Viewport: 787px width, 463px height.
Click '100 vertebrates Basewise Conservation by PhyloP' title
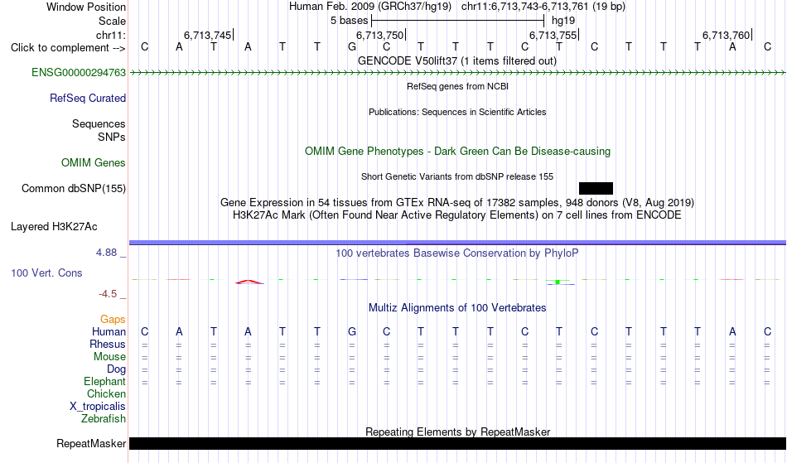[457, 253]
